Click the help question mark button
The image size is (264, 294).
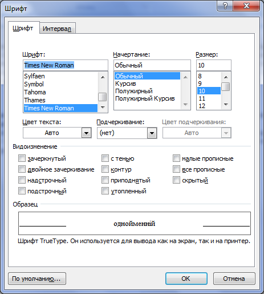point(225,6)
